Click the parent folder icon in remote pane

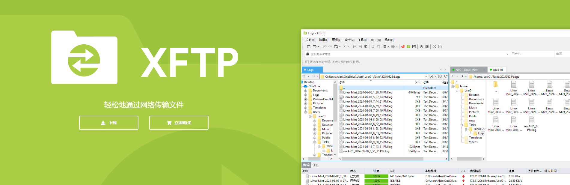[x=496, y=84]
